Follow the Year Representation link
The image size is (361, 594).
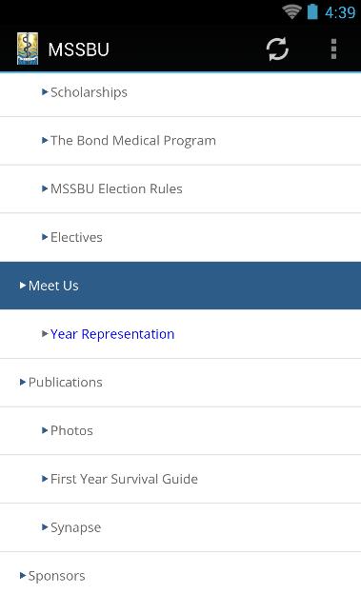tap(112, 334)
